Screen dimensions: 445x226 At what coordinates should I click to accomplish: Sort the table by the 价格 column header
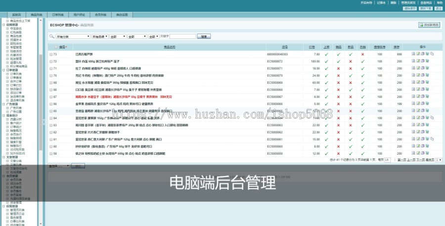tap(311, 47)
